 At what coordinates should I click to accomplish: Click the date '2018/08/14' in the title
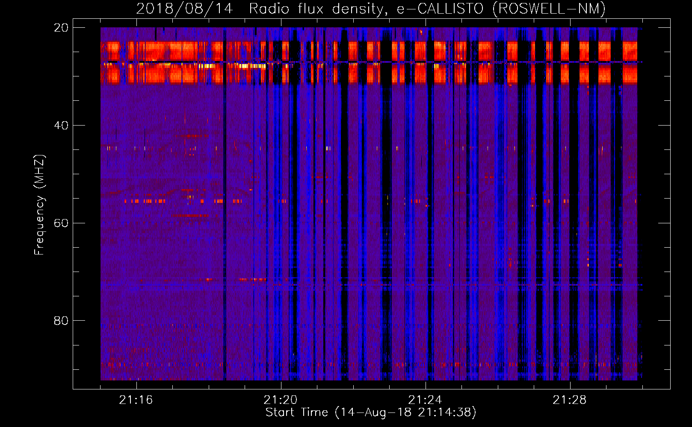click(185, 9)
